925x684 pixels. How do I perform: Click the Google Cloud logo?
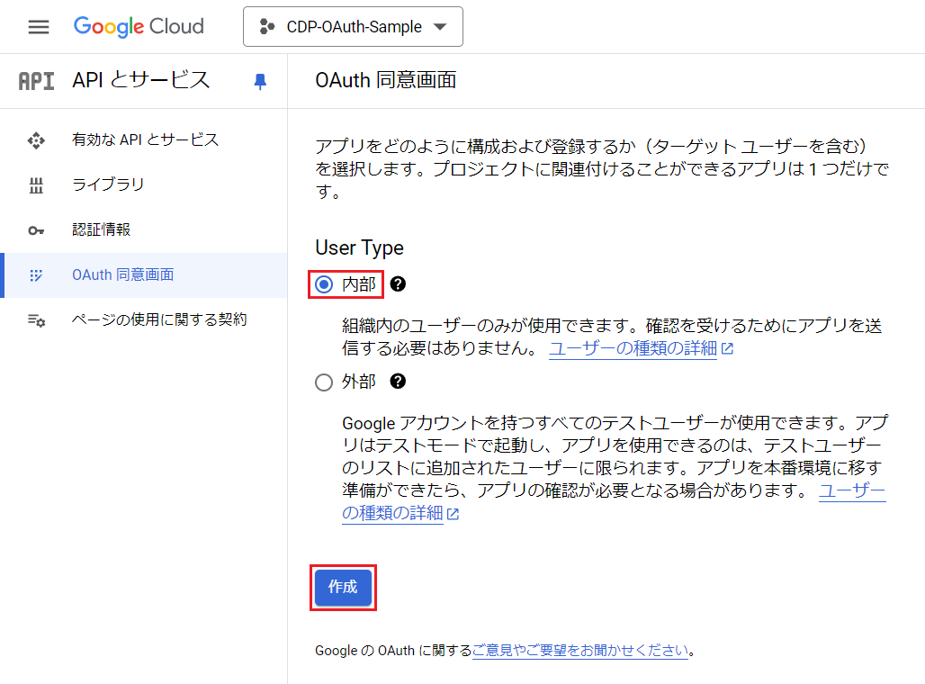(139, 27)
